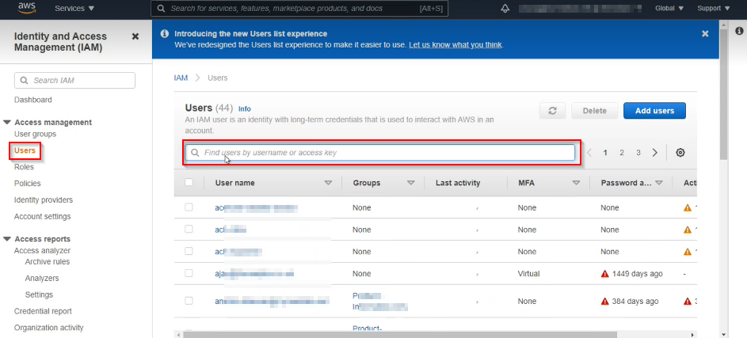747x338 pixels.
Task: Open the notifications bell icon
Action: (x=505, y=9)
